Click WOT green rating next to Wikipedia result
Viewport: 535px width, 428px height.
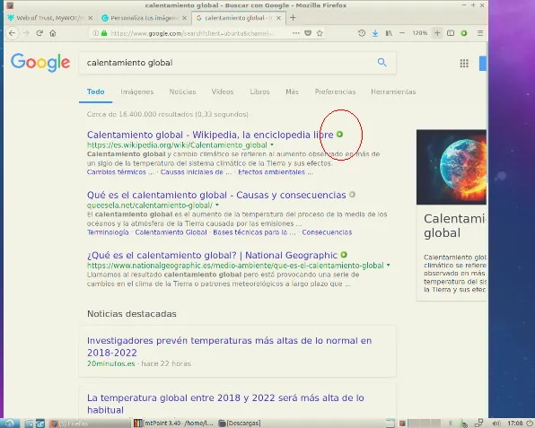tap(339, 135)
